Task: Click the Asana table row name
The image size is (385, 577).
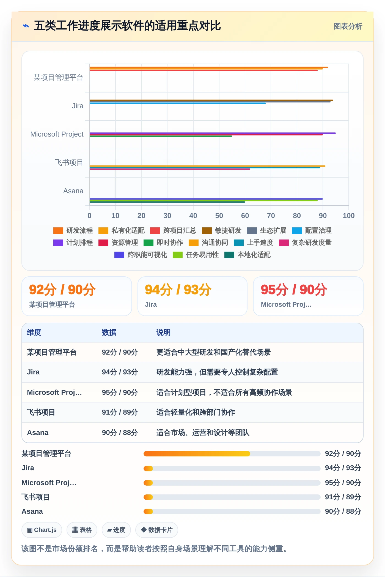Action: coord(38,433)
